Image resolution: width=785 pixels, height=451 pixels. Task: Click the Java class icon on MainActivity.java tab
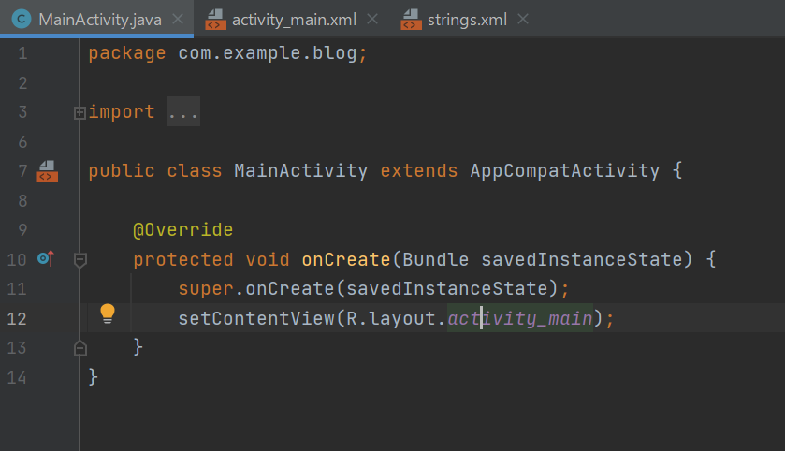click(x=21, y=19)
